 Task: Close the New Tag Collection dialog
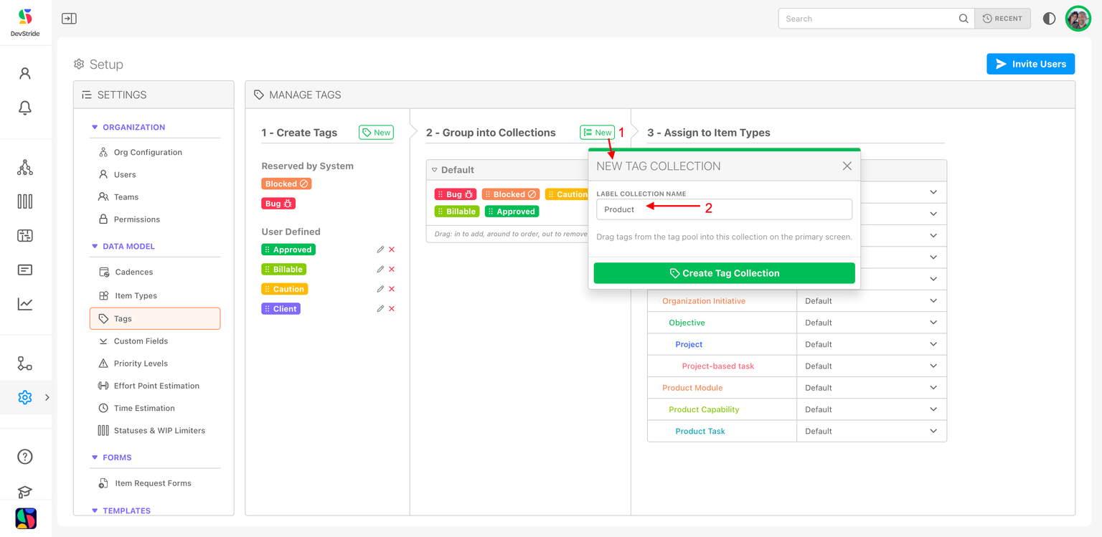pyautogui.click(x=847, y=166)
